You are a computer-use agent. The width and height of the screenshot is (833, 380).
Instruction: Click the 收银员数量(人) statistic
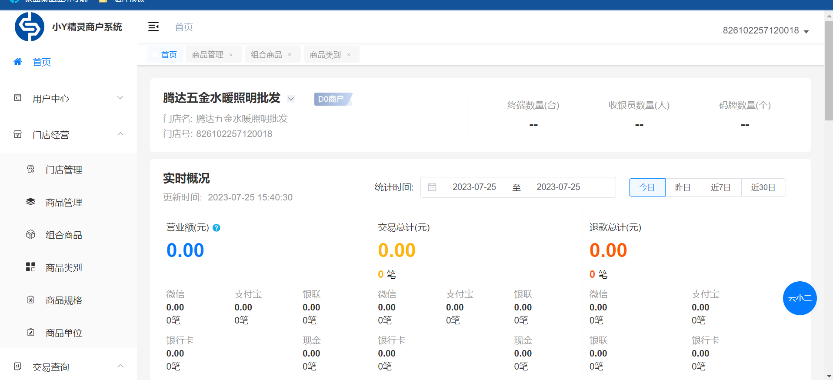(639, 115)
